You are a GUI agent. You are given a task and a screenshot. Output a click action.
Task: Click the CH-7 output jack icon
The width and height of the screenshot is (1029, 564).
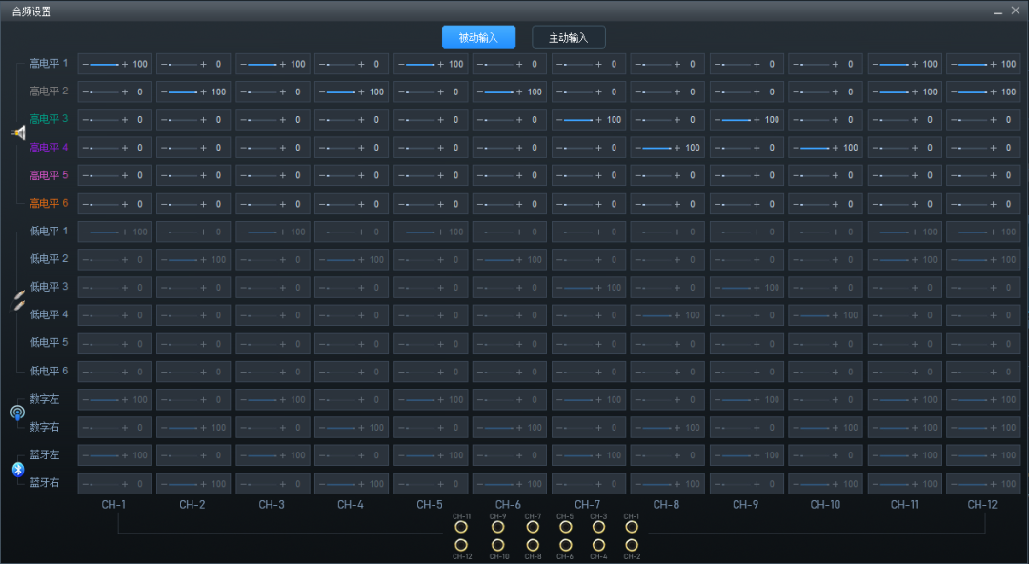[x=533, y=527]
